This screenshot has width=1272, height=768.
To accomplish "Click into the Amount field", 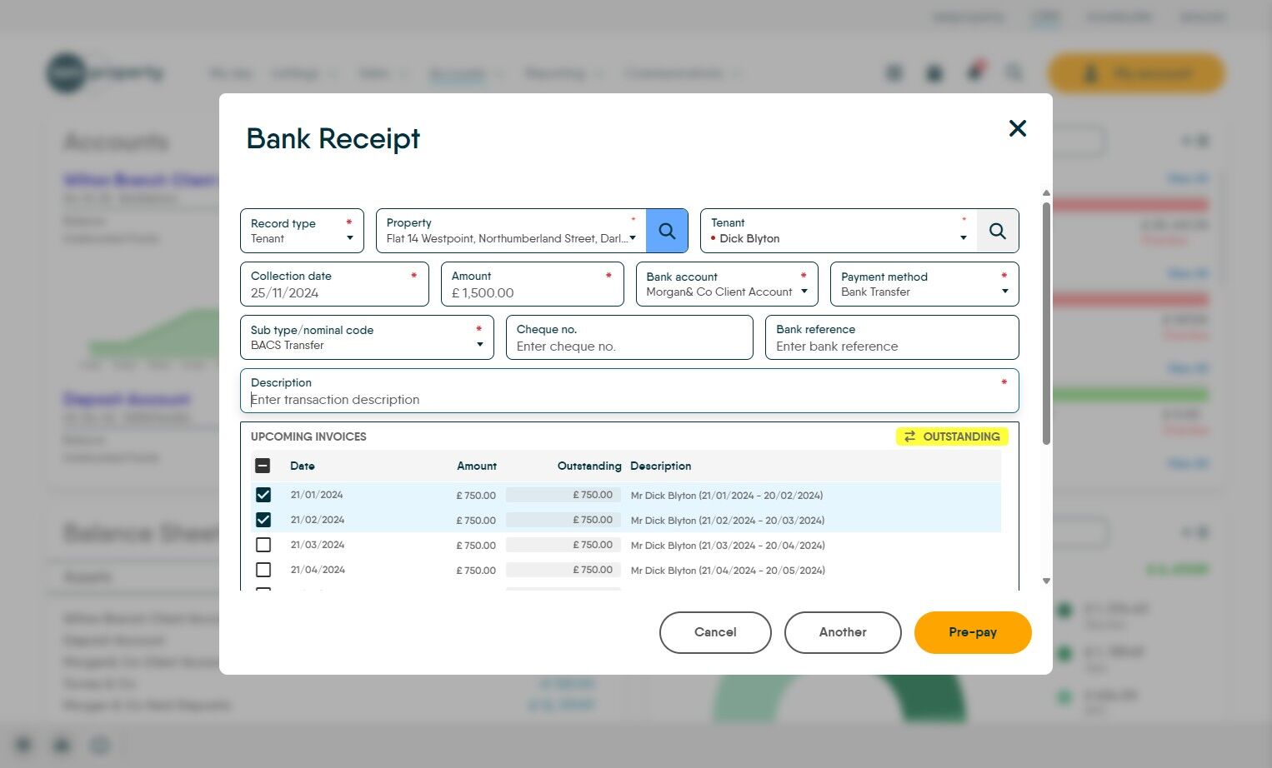I will pyautogui.click(x=532, y=284).
